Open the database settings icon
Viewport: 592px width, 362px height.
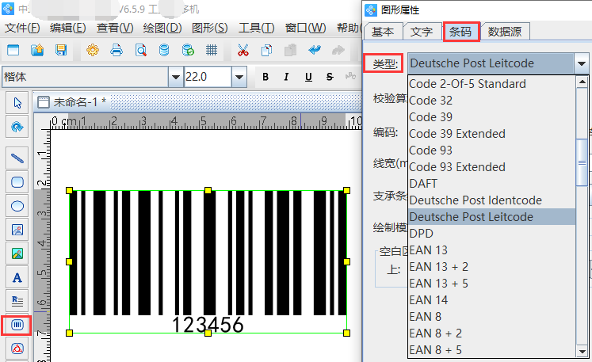[x=164, y=50]
